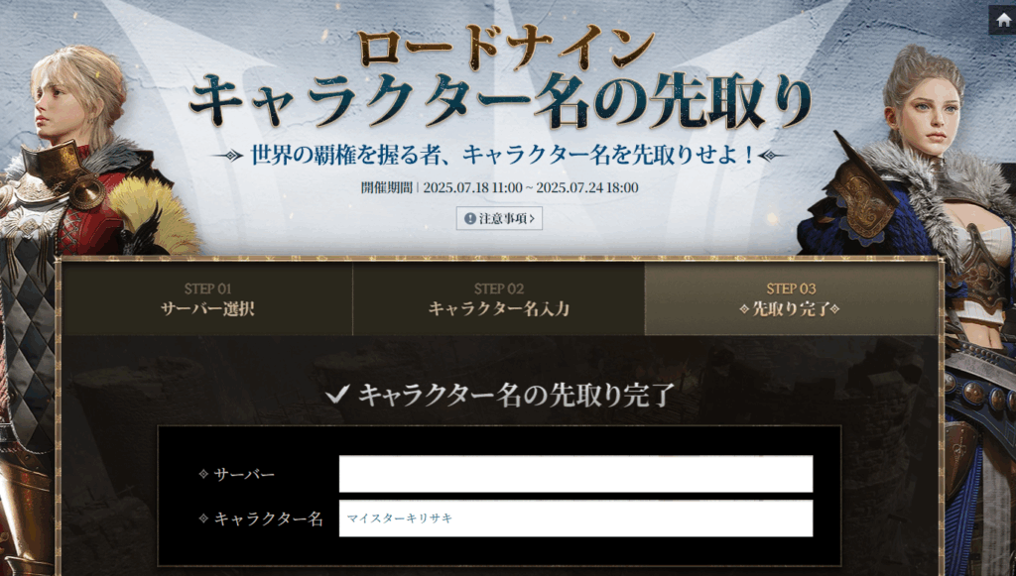Click the キャラクター名の先取り main title banner

499,102
